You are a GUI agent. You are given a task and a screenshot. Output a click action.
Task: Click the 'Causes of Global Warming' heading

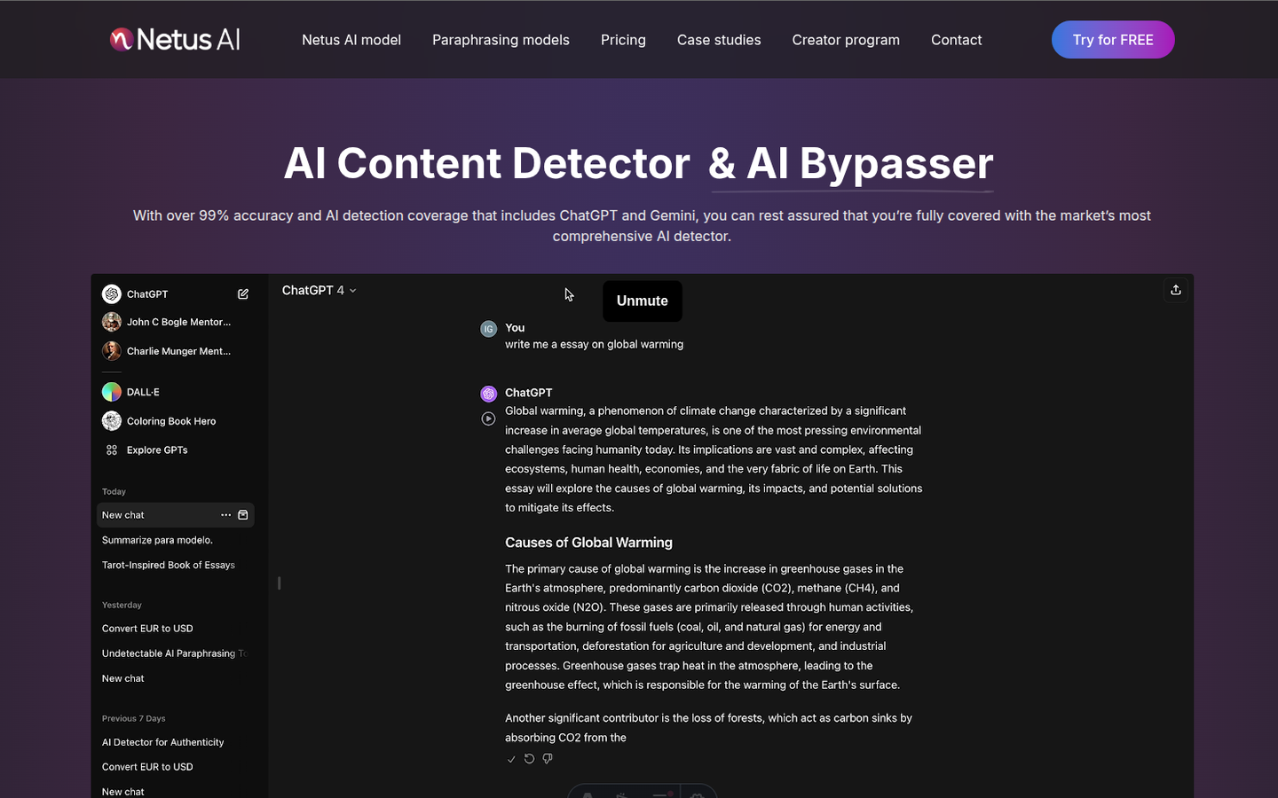[588, 543]
